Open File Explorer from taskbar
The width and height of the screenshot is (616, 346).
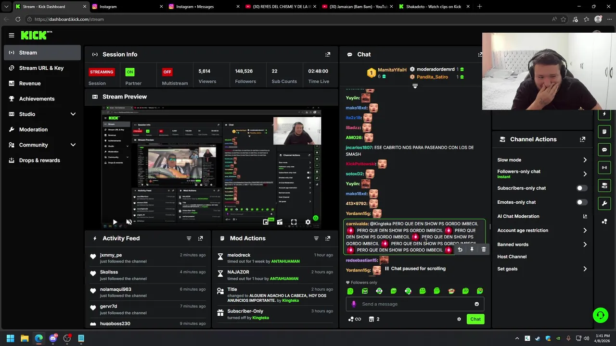pos(25,338)
